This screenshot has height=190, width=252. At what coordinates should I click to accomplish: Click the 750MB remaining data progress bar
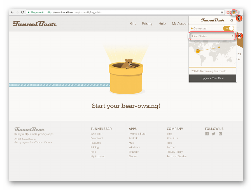click(x=213, y=67)
